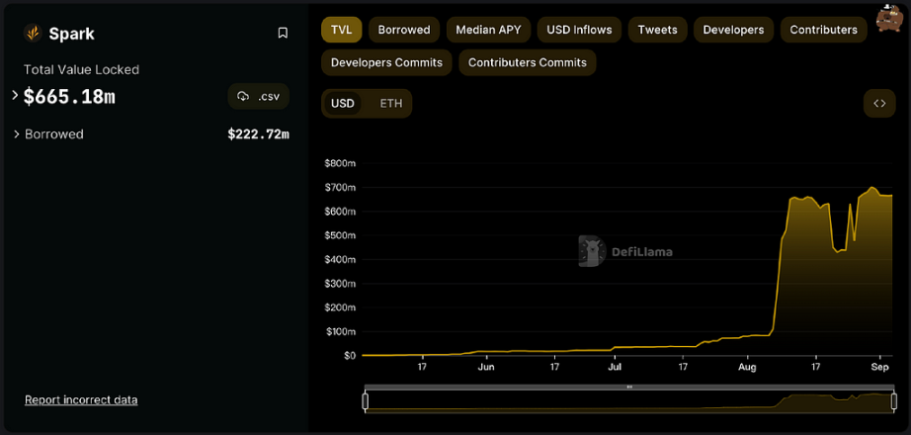Enable the Tweets metric
The width and height of the screenshot is (911, 435).
coord(657,30)
